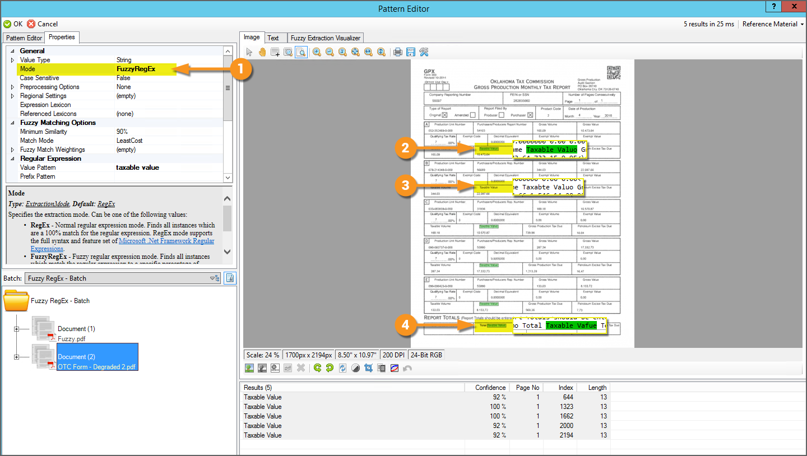Rotate image using the crop tool icon
The image size is (807, 456).
369,368
